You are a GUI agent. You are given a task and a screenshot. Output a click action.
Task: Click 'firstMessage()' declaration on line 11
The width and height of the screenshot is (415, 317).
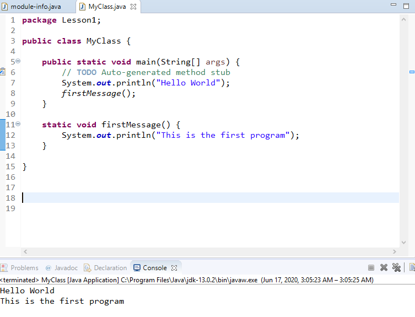pyautogui.click(x=136, y=125)
